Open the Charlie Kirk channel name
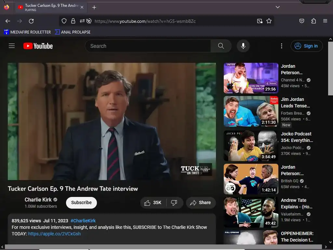 pyautogui.click(x=38, y=200)
